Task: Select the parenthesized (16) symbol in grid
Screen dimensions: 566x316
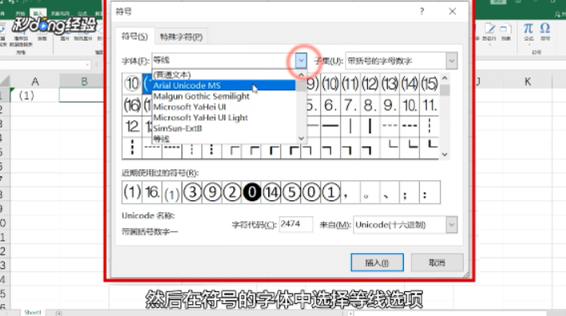Action: (132, 105)
